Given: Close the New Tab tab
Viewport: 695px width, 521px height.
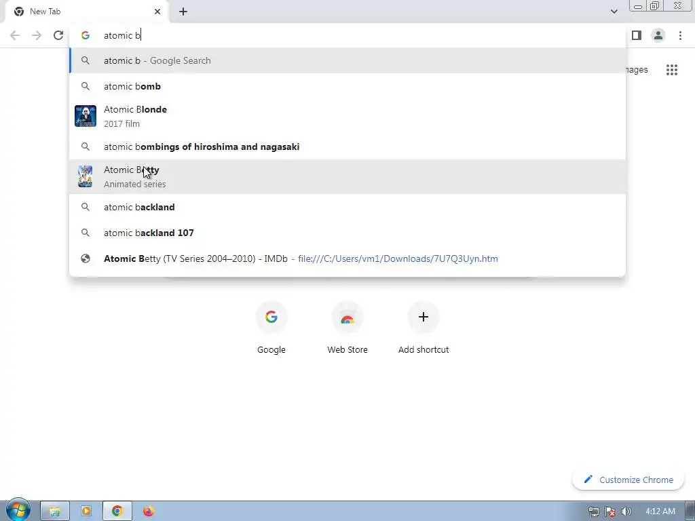Looking at the screenshot, I should [157, 12].
